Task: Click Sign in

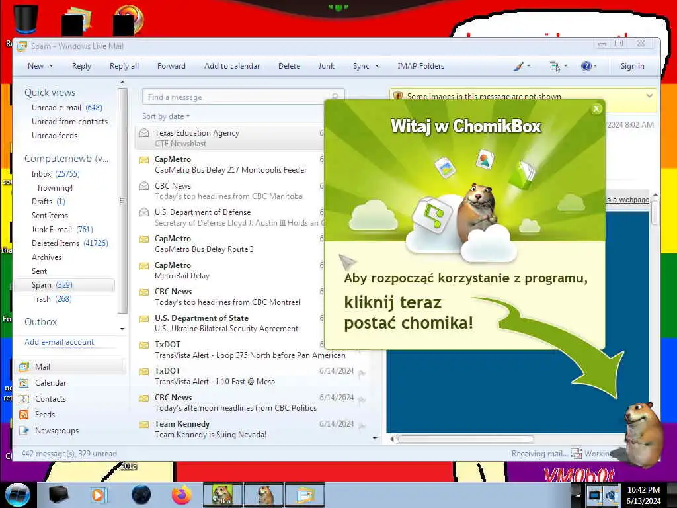Action: (632, 66)
